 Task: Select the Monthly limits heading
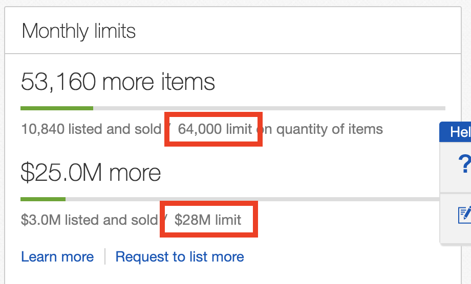tap(79, 31)
